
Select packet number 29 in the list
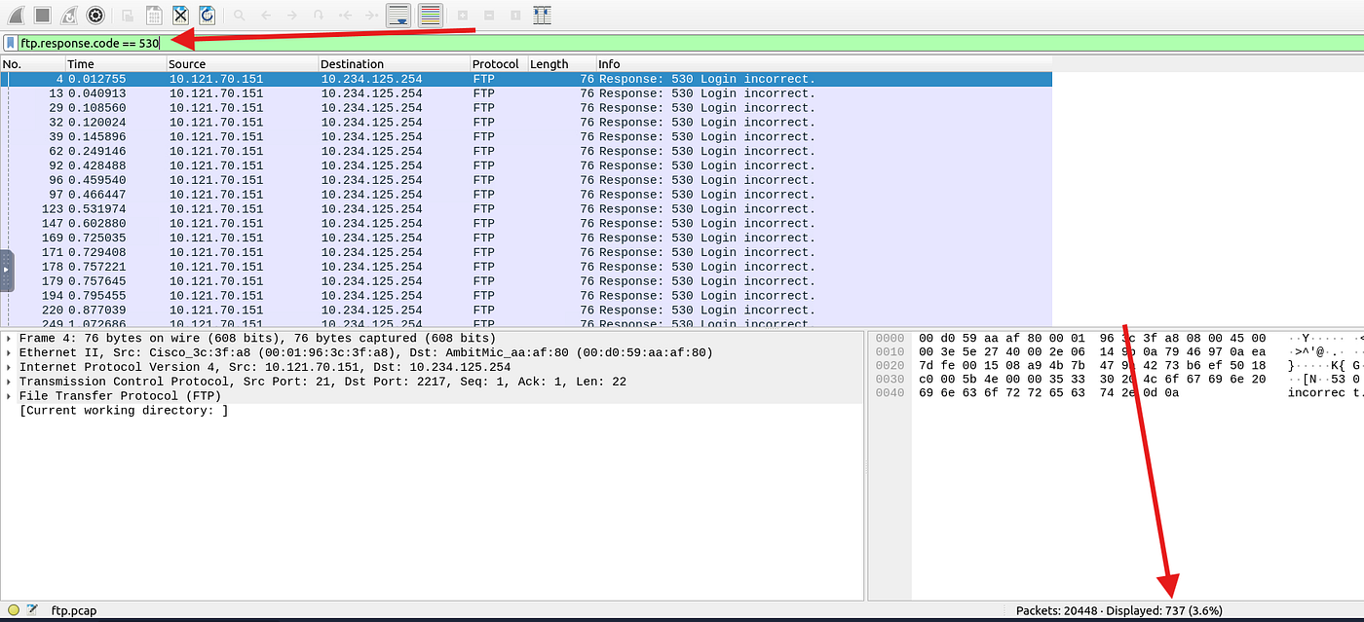point(526,108)
